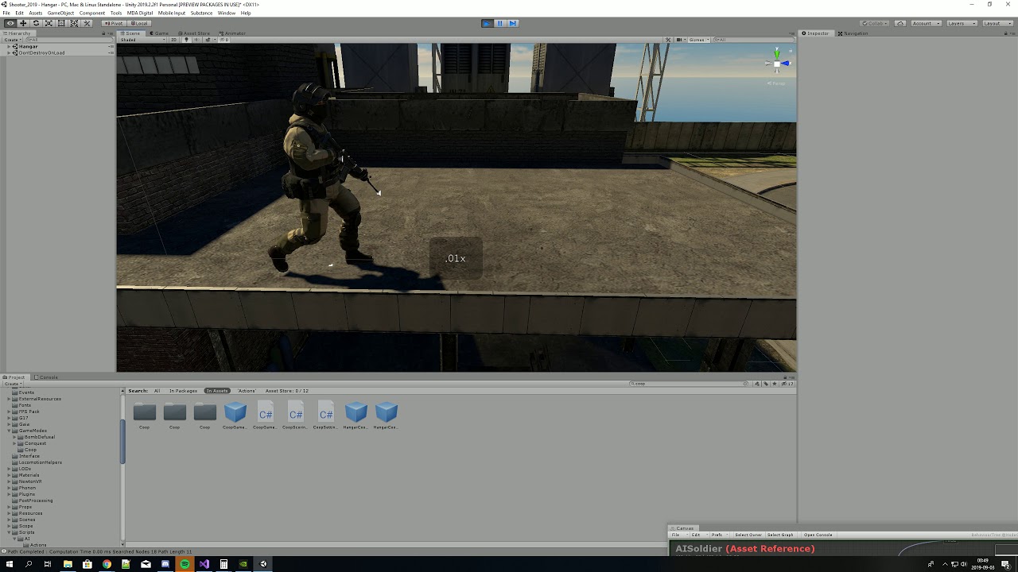Open the custom editor tools button
The image size is (1018, 572).
tap(87, 23)
